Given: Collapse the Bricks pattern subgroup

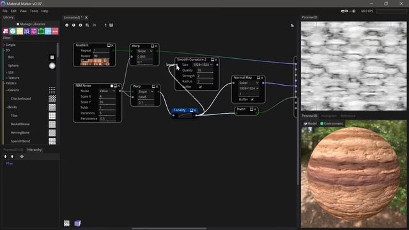Looking at the screenshot, I should coord(7,107).
